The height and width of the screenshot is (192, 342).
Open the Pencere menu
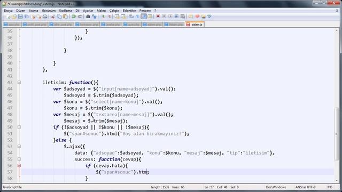tap(145, 11)
